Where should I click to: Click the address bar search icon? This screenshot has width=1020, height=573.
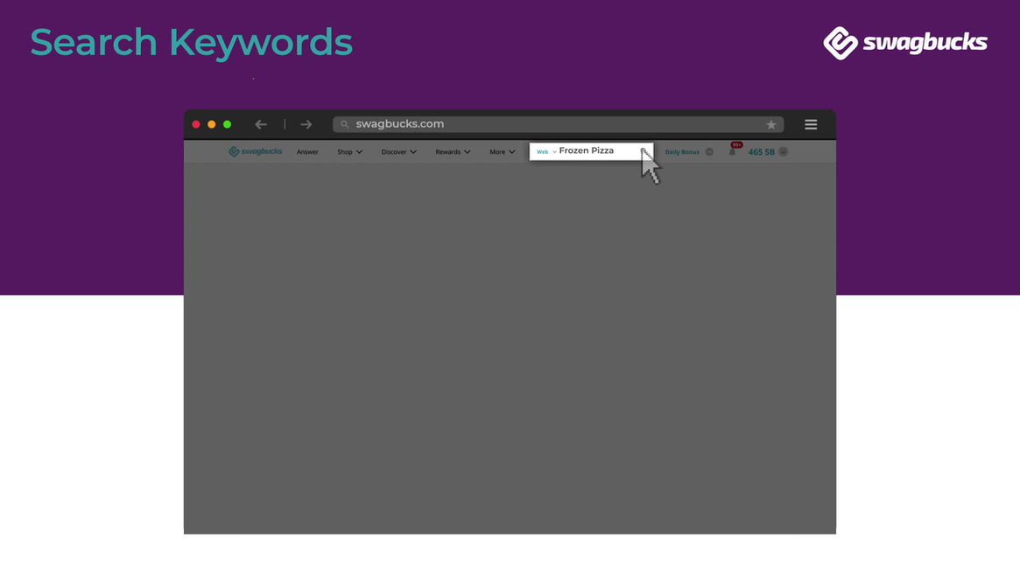(344, 124)
